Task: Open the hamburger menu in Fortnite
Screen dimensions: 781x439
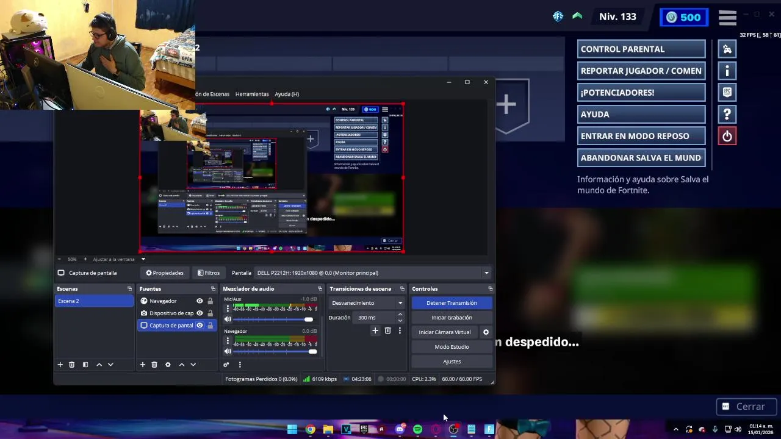Action: (x=727, y=17)
